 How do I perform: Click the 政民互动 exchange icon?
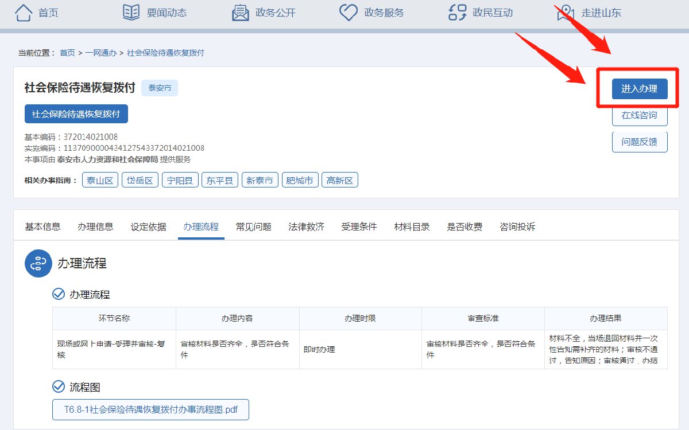(457, 12)
